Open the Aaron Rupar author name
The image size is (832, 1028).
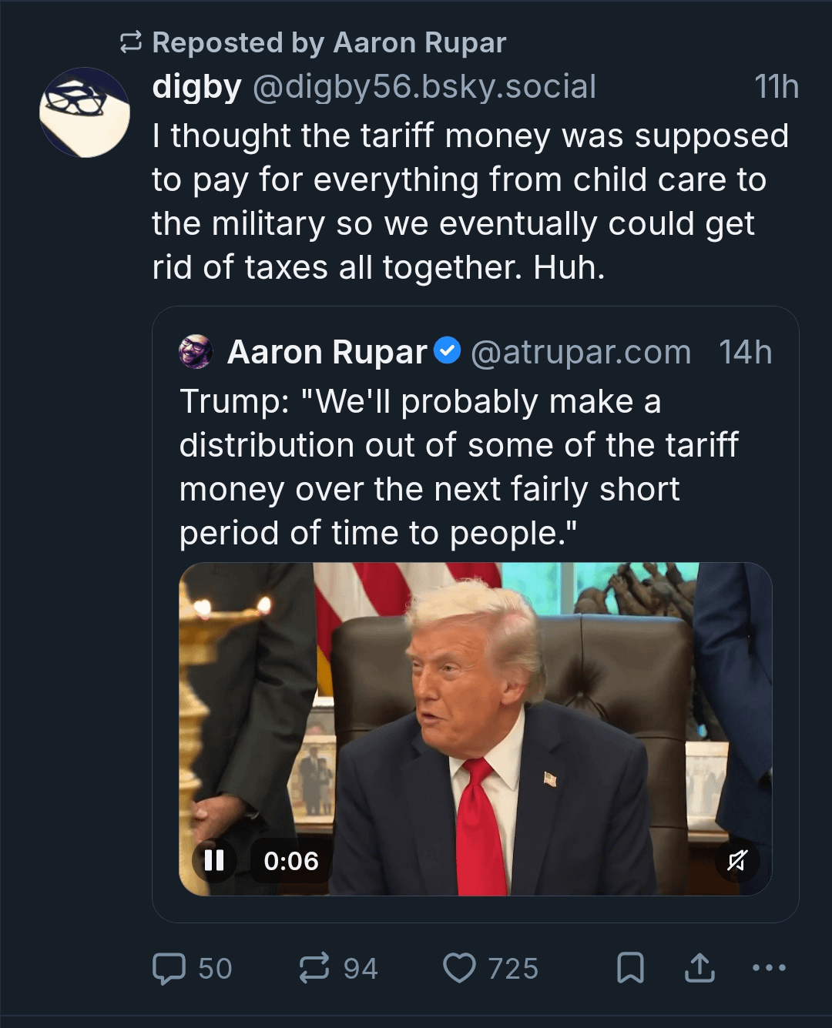[x=327, y=352]
